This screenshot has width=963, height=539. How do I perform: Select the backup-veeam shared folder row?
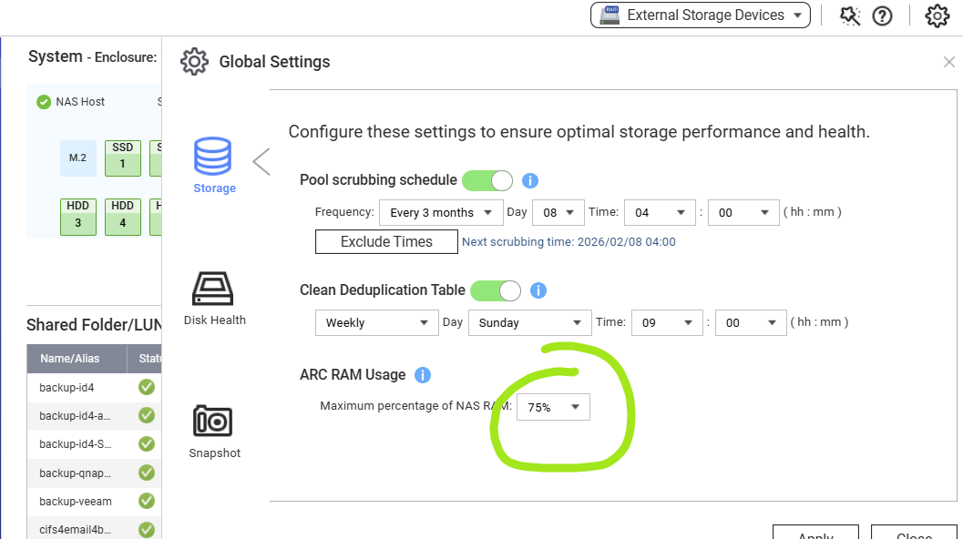[x=76, y=501]
